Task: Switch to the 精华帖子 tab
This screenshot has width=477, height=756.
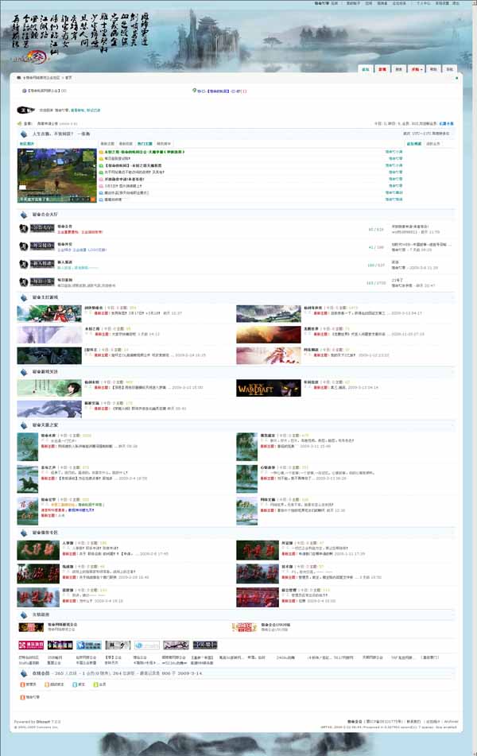Action: tap(164, 144)
